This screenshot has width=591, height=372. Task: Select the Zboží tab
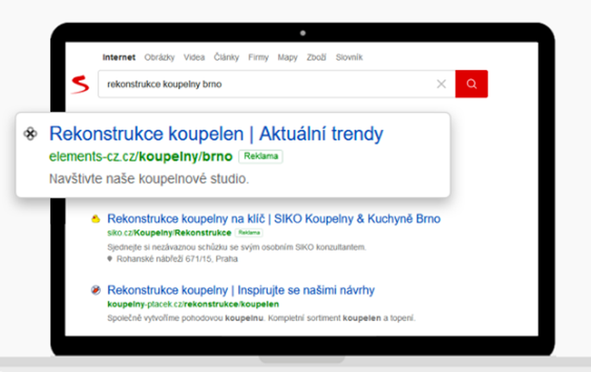317,57
